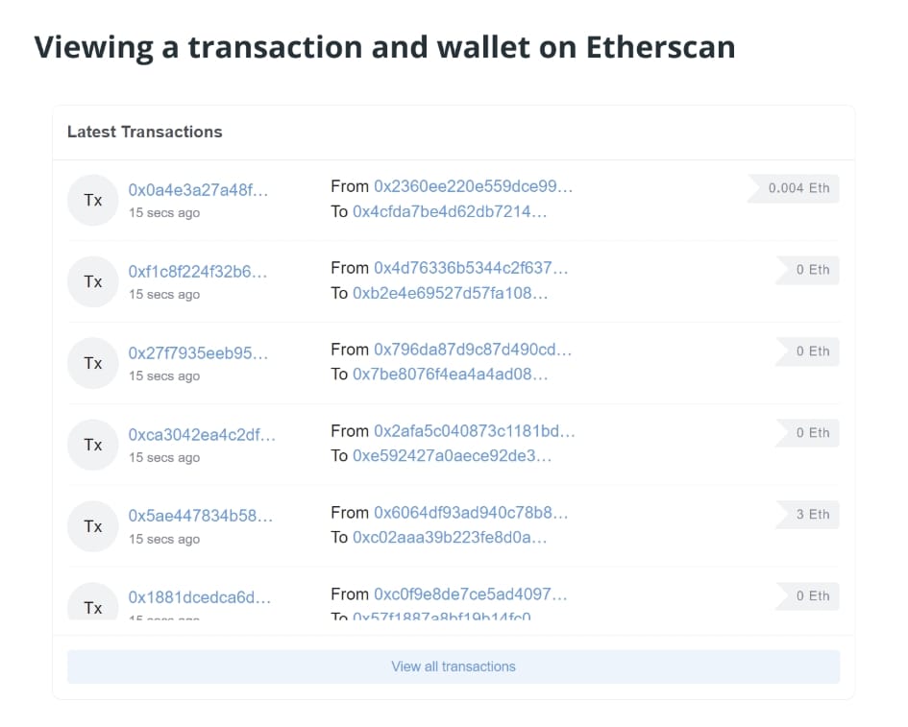The width and height of the screenshot is (908, 727).
Task: Open recipient address 0x4cfda7be4d62db7214
Action: pos(450,212)
